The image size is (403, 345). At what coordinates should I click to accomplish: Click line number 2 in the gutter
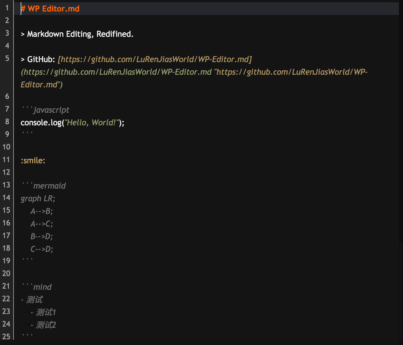tap(7, 20)
